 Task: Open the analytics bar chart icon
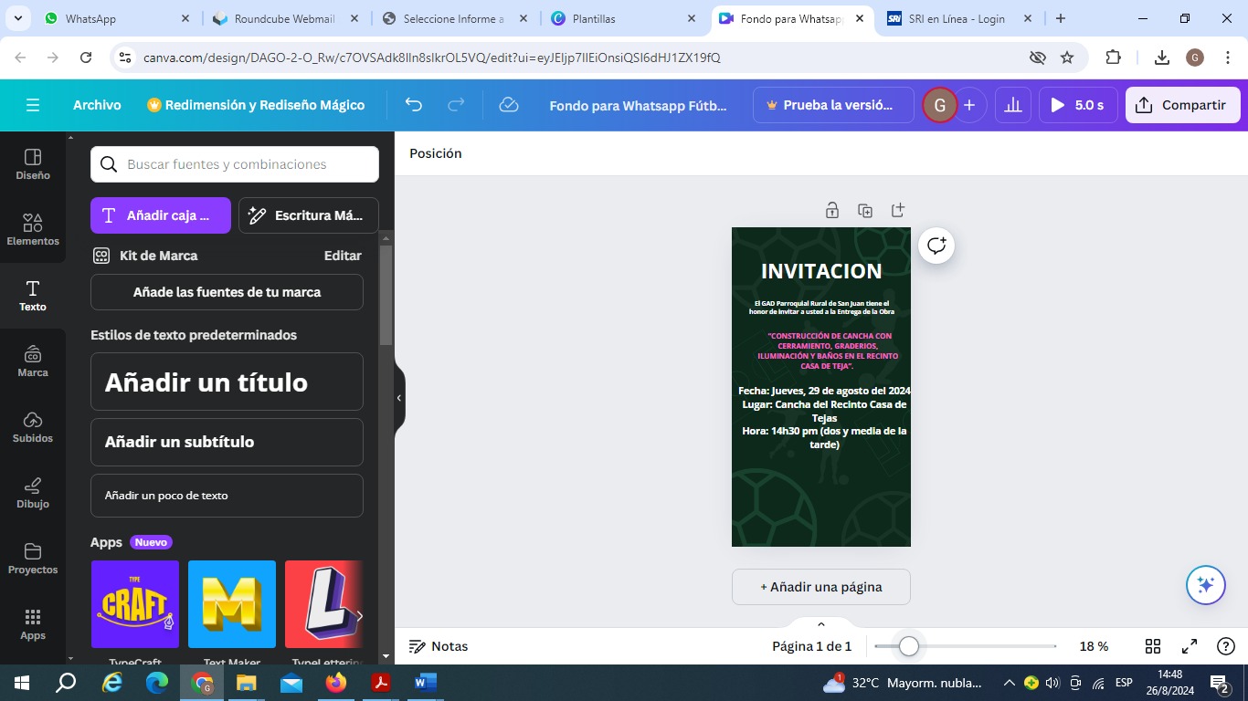(x=1013, y=105)
